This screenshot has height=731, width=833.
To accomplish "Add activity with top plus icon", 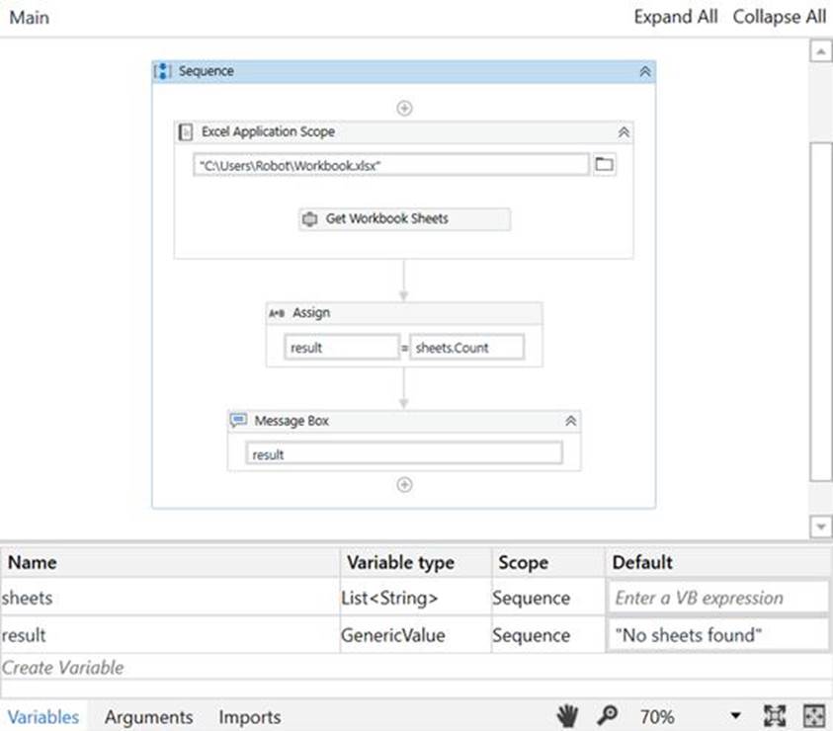I will point(404,108).
